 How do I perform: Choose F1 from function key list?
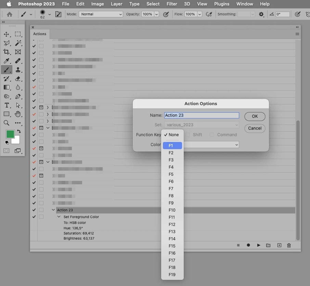pyautogui.click(x=172, y=146)
